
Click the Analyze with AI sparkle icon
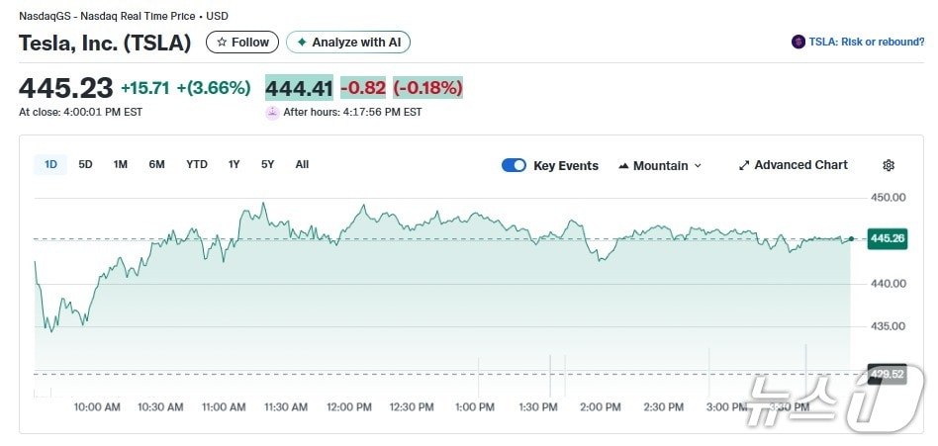[x=302, y=43]
